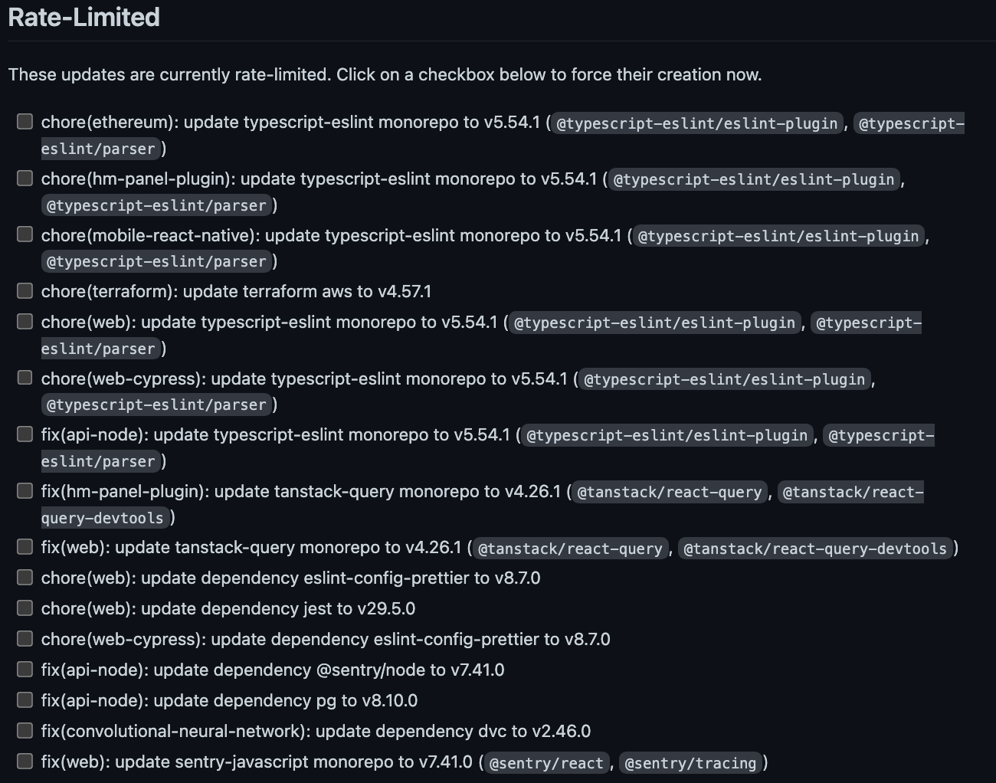Enable the chore(hm-panel-plugin) typescript-eslint update
Screen dimensions: 996x783
(25, 178)
